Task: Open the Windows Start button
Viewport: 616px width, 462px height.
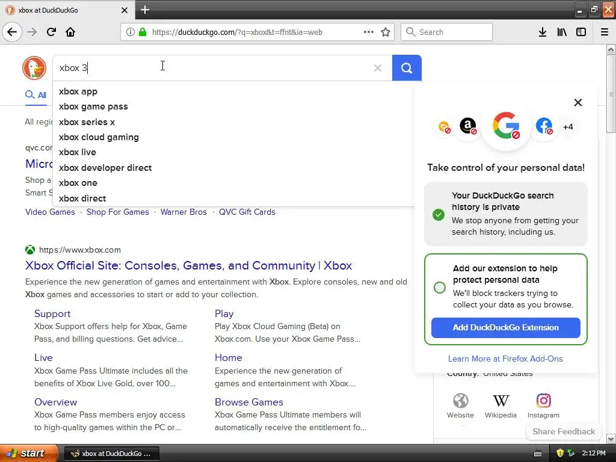Action: pos(28,453)
